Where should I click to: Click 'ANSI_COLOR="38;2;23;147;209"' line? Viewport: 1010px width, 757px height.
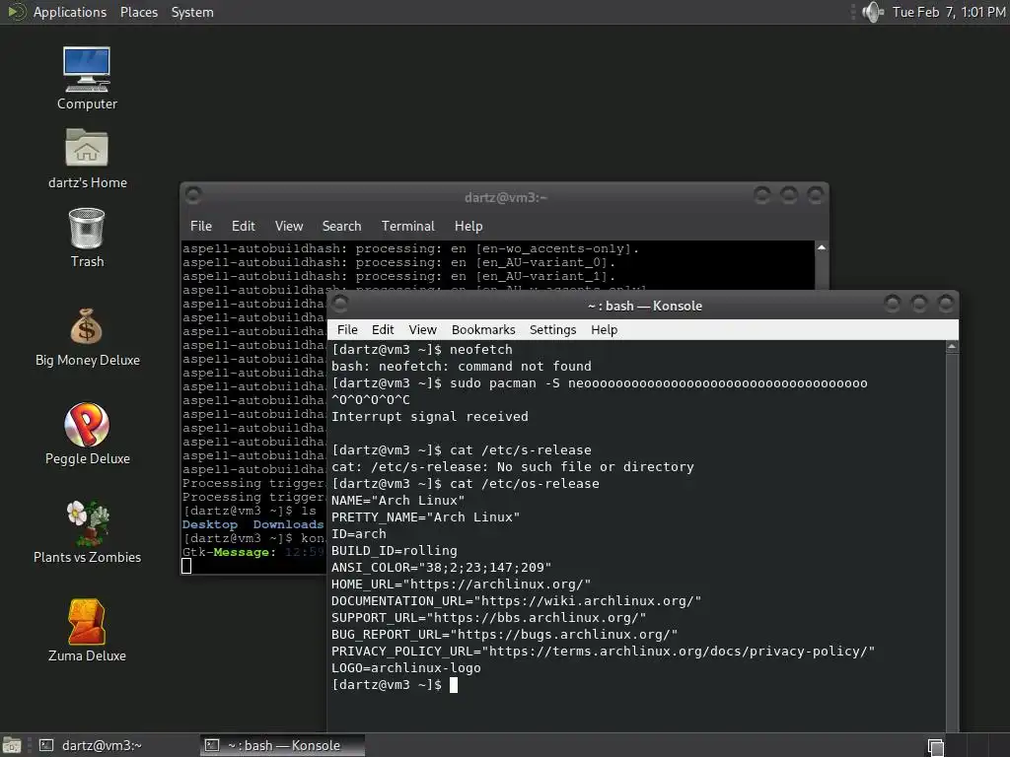[441, 567]
